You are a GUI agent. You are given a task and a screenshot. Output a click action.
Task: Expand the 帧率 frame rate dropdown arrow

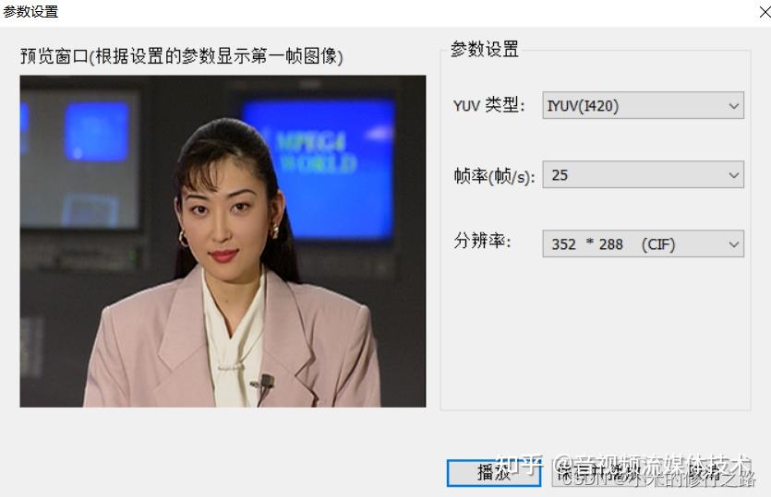tap(734, 175)
